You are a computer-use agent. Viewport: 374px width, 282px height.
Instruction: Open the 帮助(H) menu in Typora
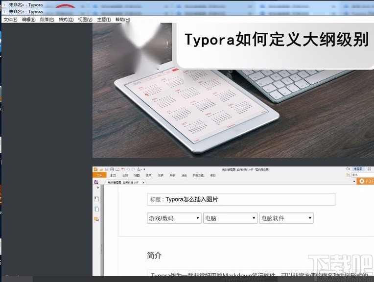coord(122,20)
